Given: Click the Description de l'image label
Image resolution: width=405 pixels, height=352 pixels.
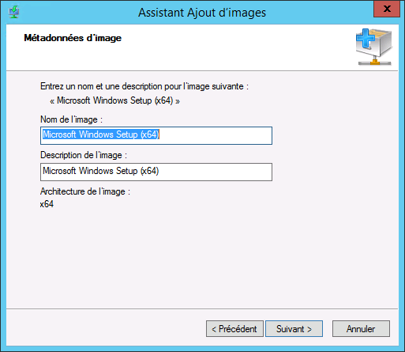Looking at the screenshot, I should (84, 155).
